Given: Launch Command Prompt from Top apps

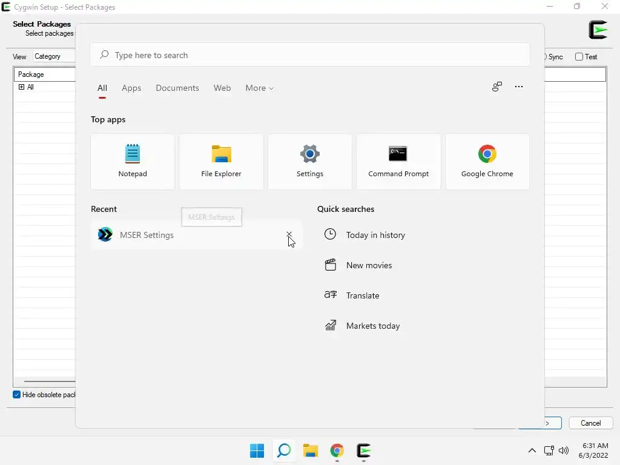Looking at the screenshot, I should [x=398, y=161].
